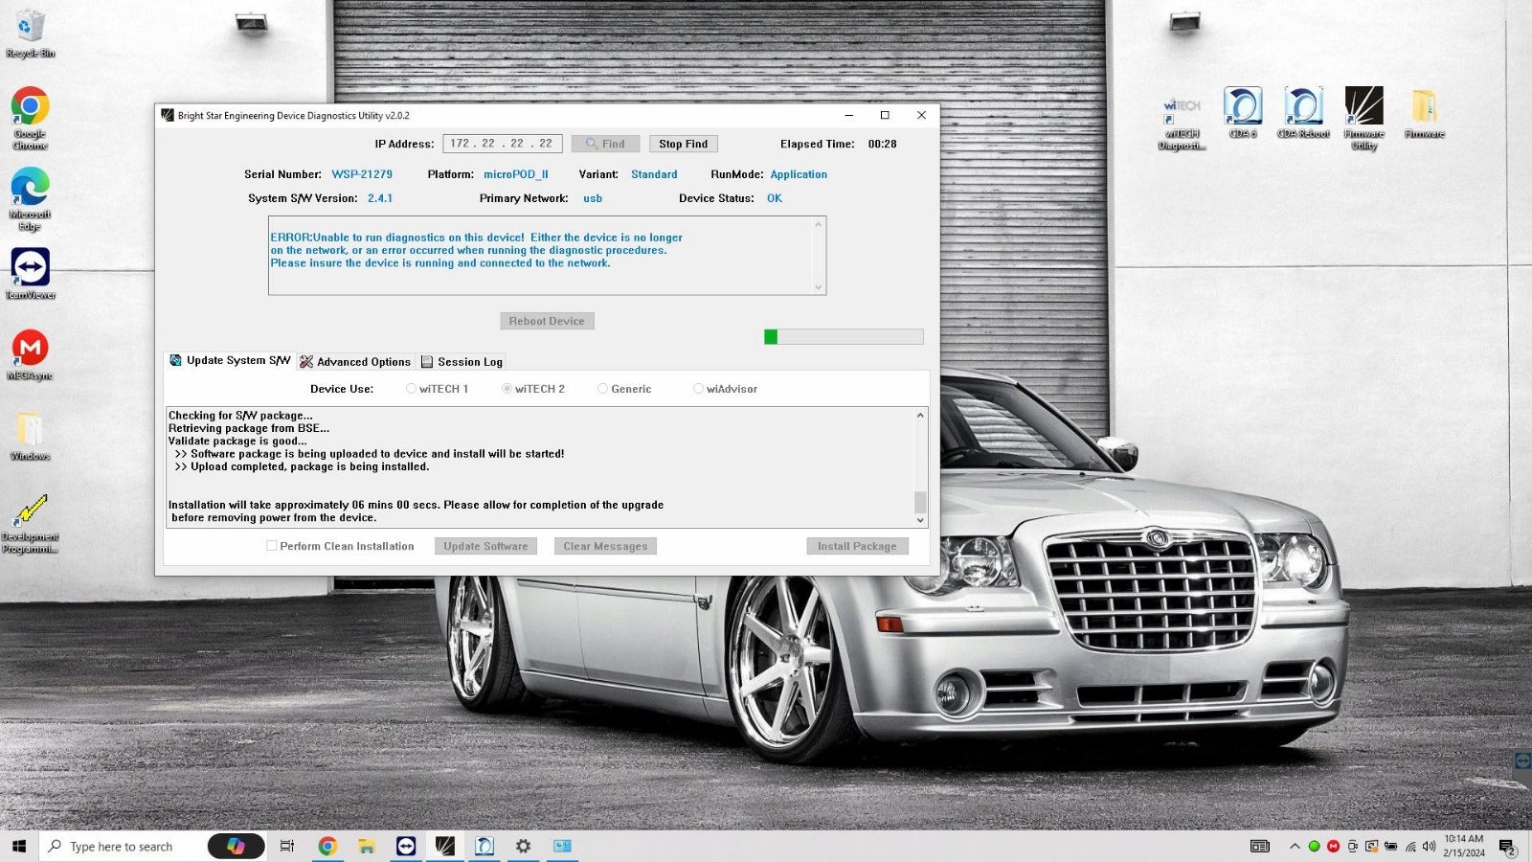Viewport: 1532px width, 862px height.
Task: Select the Generic device use option
Action: [603, 389]
